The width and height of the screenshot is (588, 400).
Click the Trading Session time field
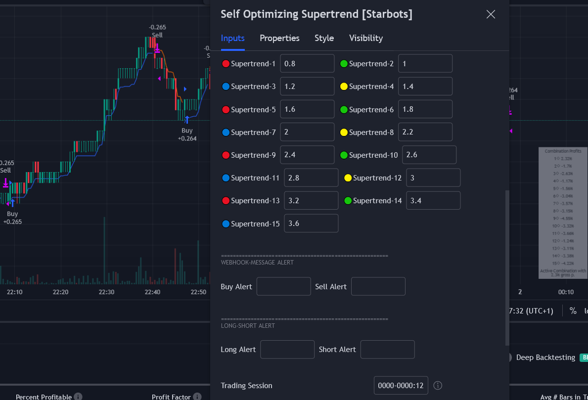tap(401, 386)
